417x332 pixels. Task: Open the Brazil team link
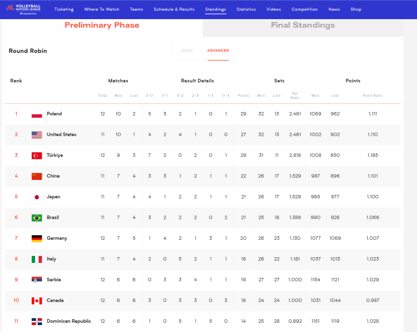(x=53, y=218)
